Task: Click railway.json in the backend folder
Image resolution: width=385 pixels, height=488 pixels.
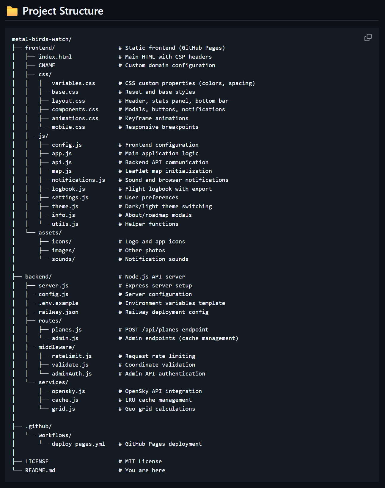Action: tap(58, 312)
